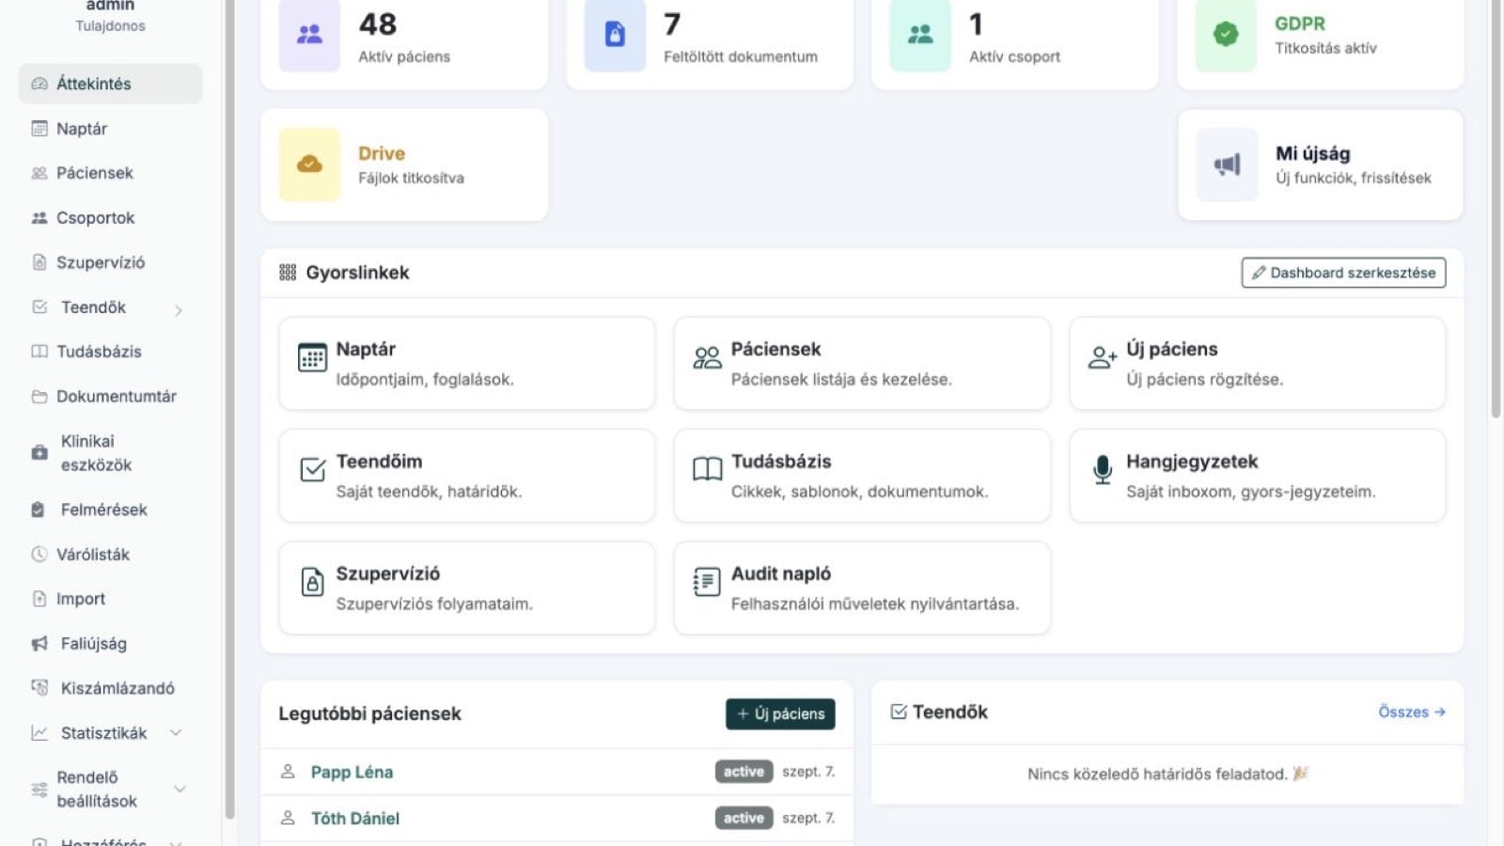Click the Gyorslinkek grid icon

click(288, 273)
